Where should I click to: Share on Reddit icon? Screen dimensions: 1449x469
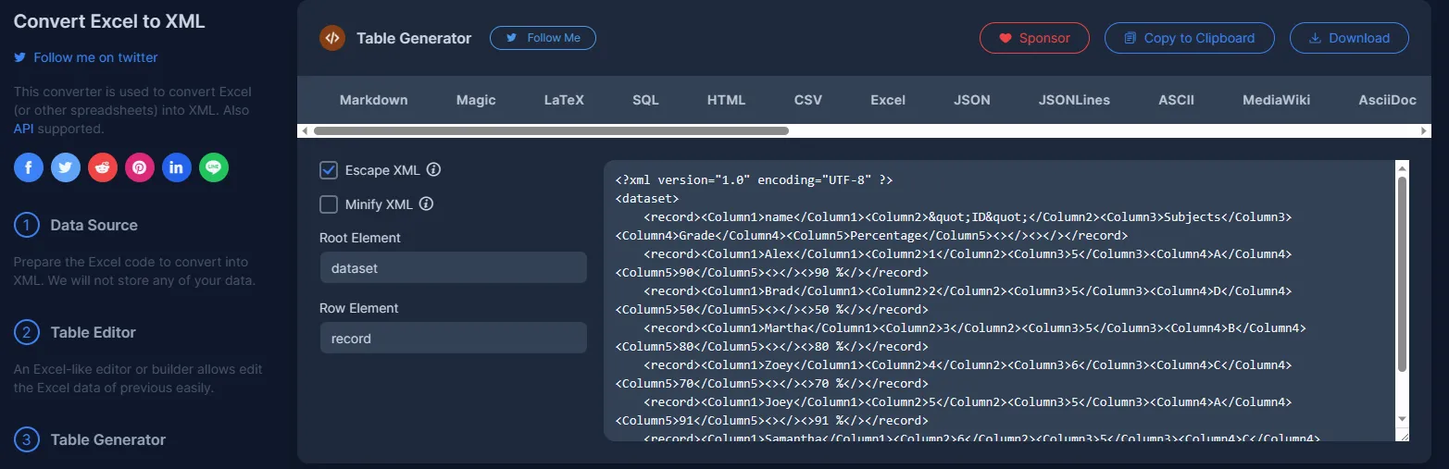click(x=103, y=167)
